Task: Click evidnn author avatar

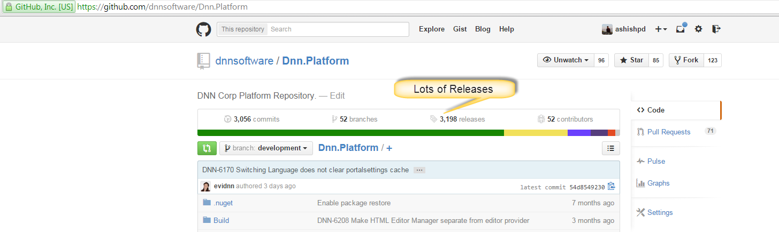Action: (x=205, y=186)
